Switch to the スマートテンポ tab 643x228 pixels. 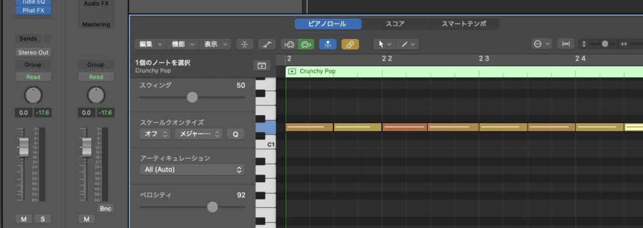(x=464, y=24)
